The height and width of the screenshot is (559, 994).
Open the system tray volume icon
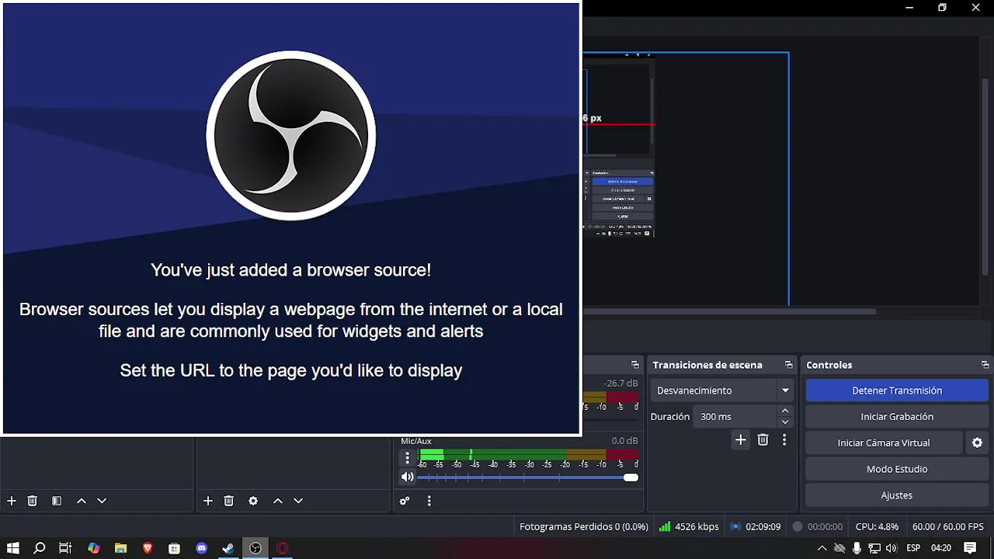pyautogui.click(x=891, y=548)
